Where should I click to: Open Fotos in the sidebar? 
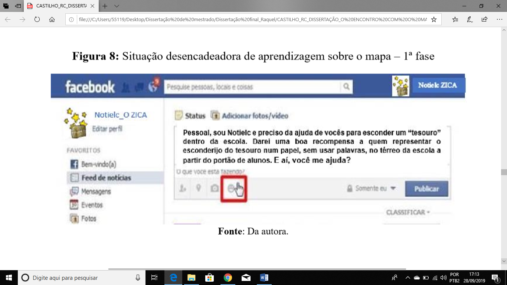pos(83,219)
